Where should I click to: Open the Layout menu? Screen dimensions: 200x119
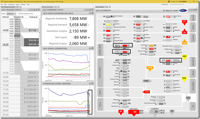[x=18, y=4]
